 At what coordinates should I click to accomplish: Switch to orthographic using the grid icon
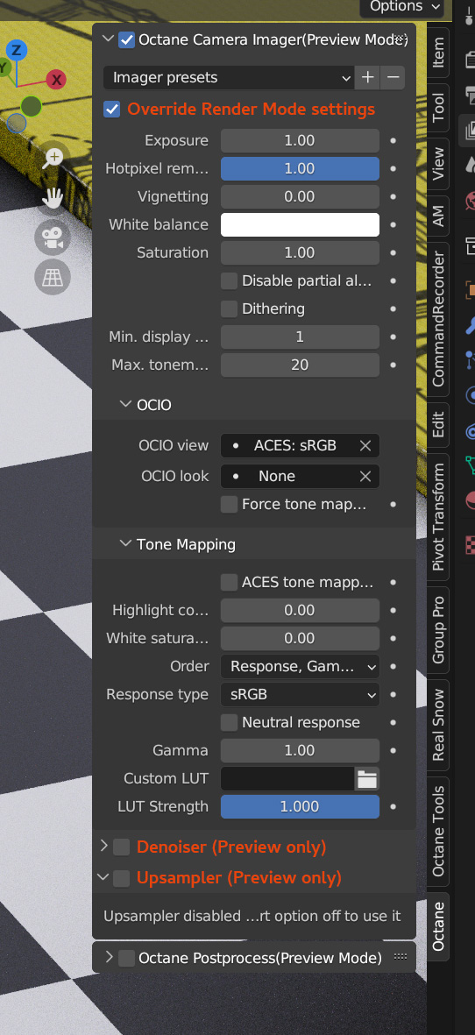pyautogui.click(x=53, y=278)
